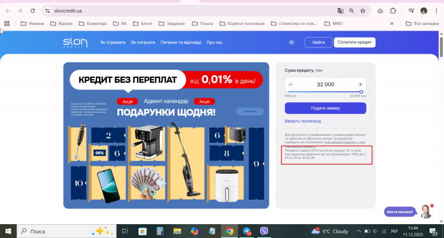The image size is (444, 238).
Task: Click advent calendar door number 9
Action: [x=256, y=164]
